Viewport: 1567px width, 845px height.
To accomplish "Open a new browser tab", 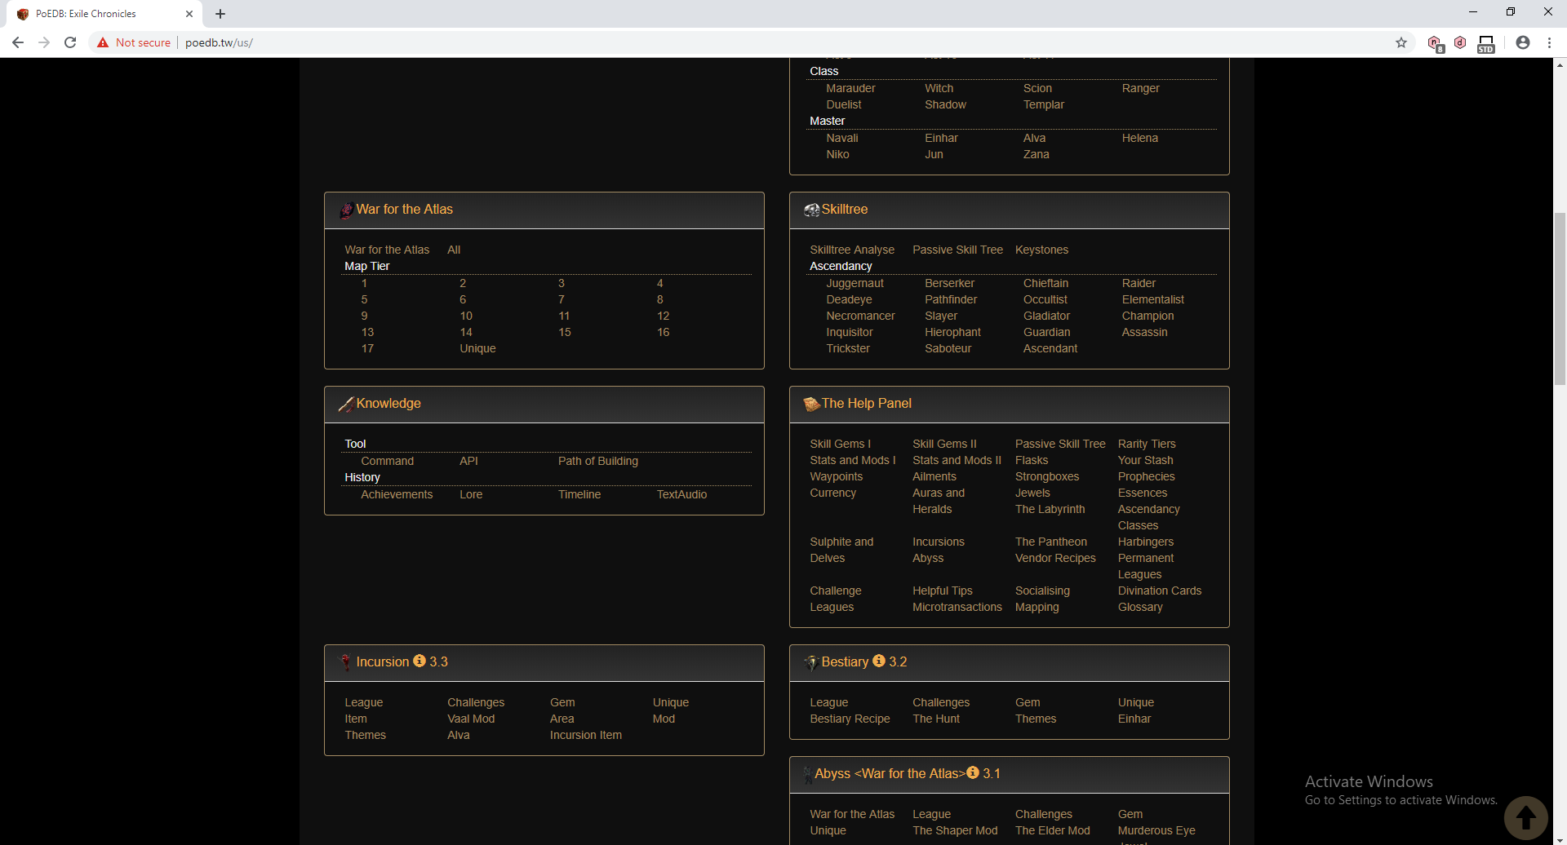I will [220, 14].
